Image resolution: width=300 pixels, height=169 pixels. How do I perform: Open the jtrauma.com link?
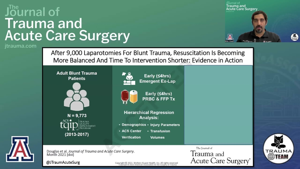click(x=20, y=46)
